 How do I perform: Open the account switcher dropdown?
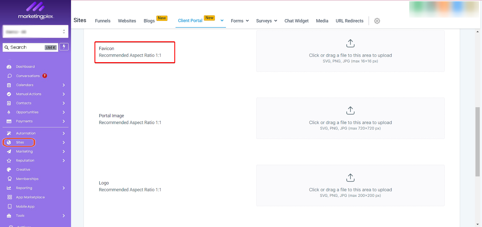point(36,31)
